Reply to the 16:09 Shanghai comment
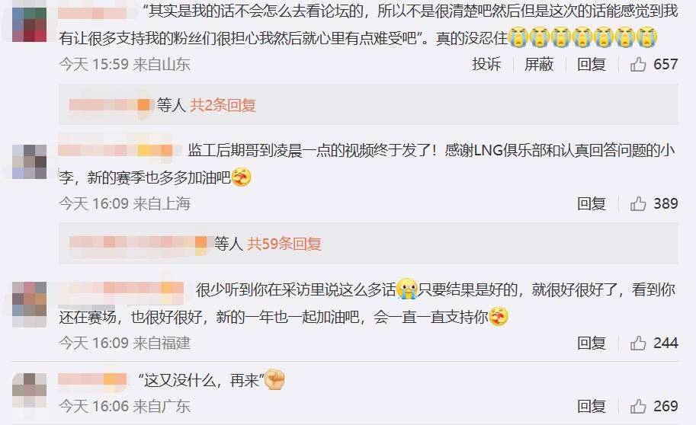The width and height of the screenshot is (696, 425). click(592, 203)
